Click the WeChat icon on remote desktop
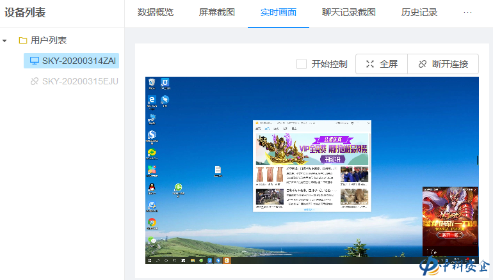The height and width of the screenshot is (280, 493). tap(152, 240)
